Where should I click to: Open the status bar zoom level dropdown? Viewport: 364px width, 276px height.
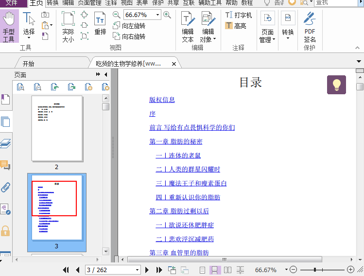tap(286, 270)
